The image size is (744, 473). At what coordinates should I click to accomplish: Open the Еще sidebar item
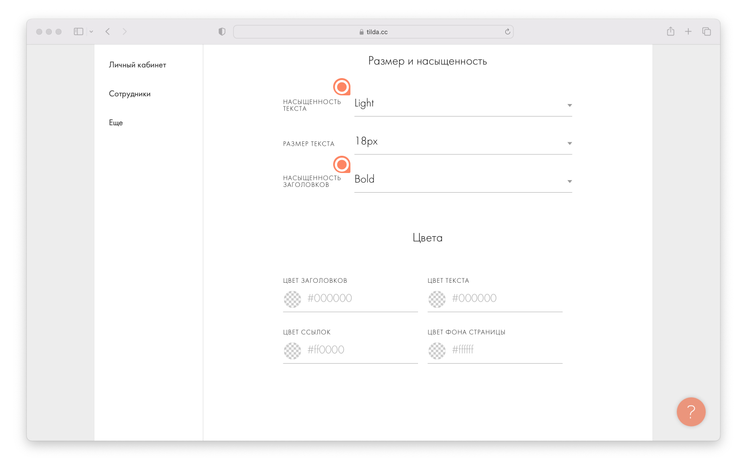click(x=116, y=123)
